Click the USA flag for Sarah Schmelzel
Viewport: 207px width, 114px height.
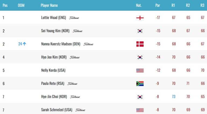[140, 110]
